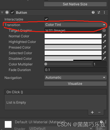Viewport: 110px width, 130px height.
Task: Open the Navigation Automatic dropdown
Action: [x=75, y=77]
